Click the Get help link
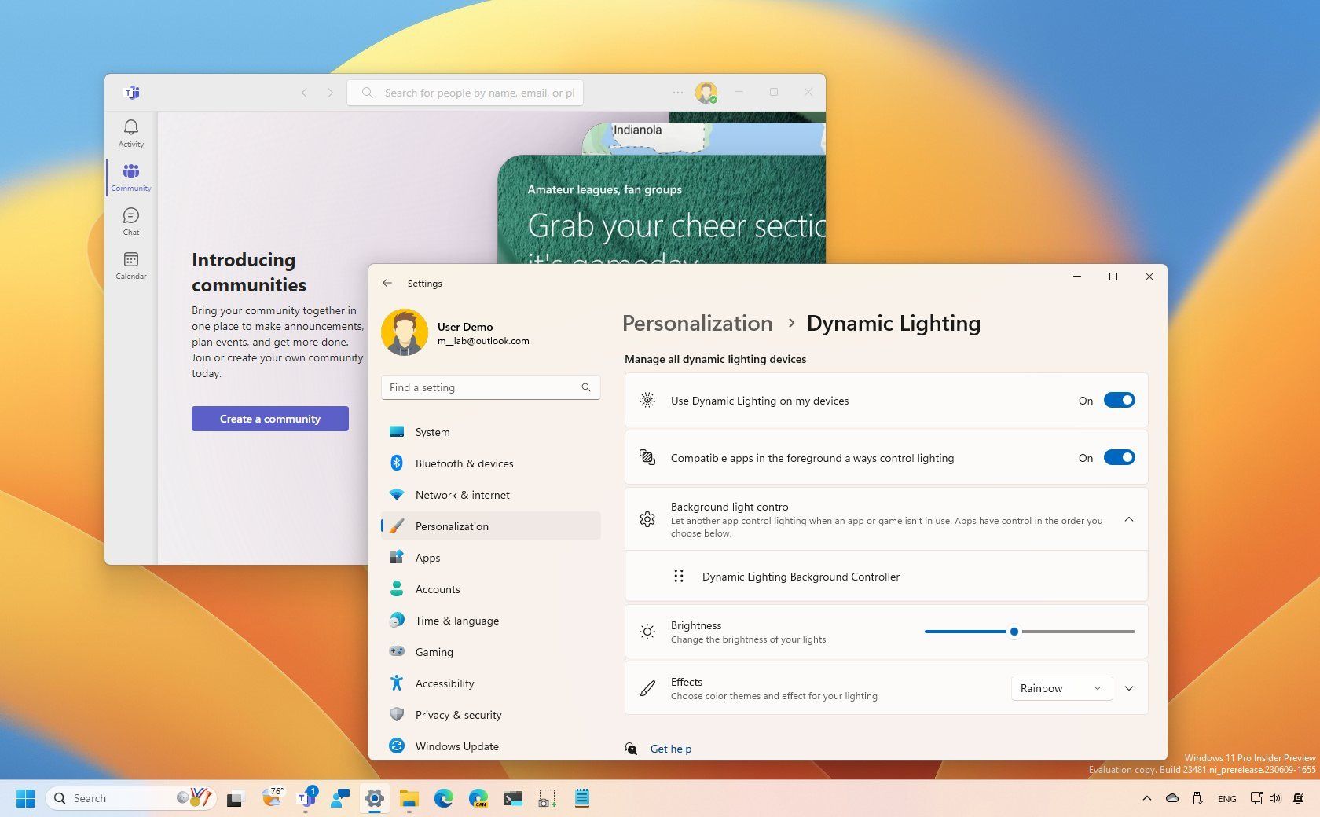 point(670,749)
